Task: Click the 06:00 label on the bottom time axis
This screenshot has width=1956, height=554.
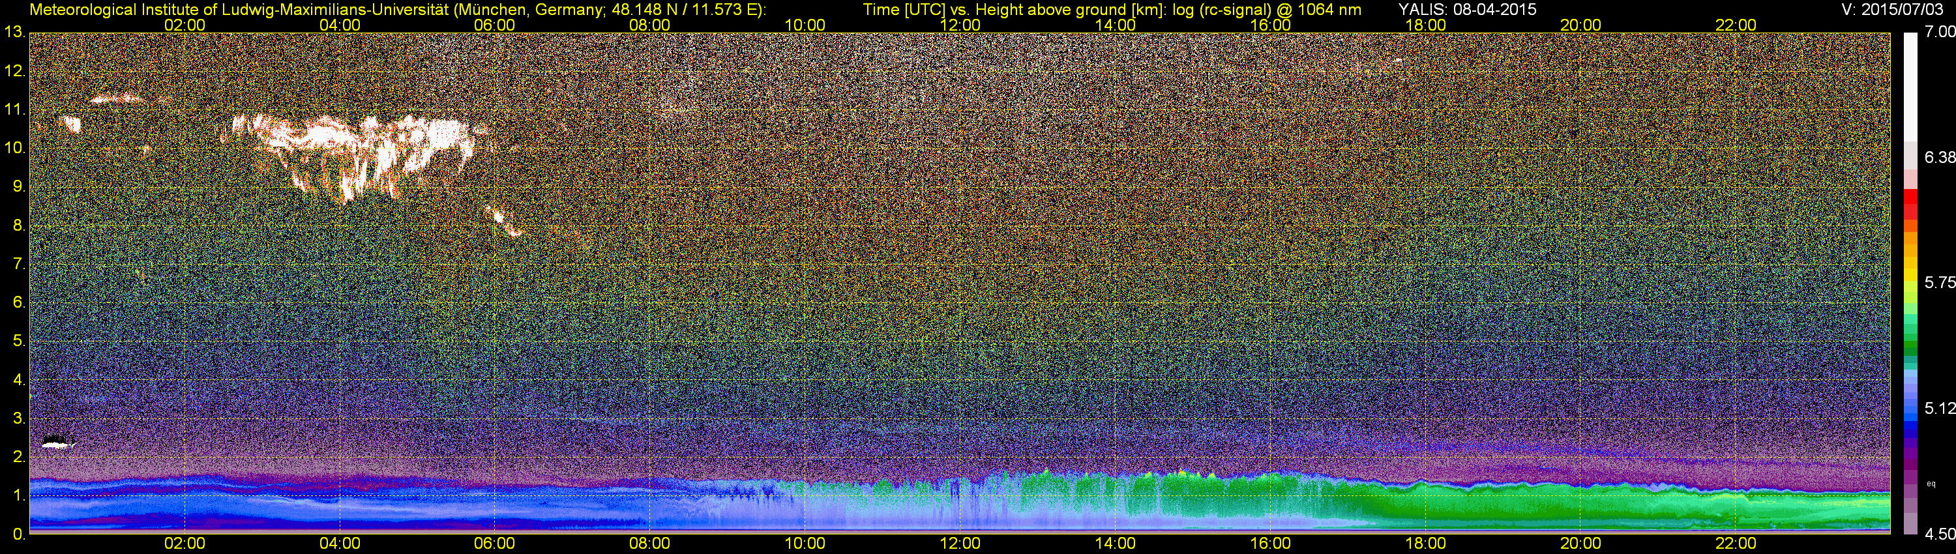Action: point(494,544)
